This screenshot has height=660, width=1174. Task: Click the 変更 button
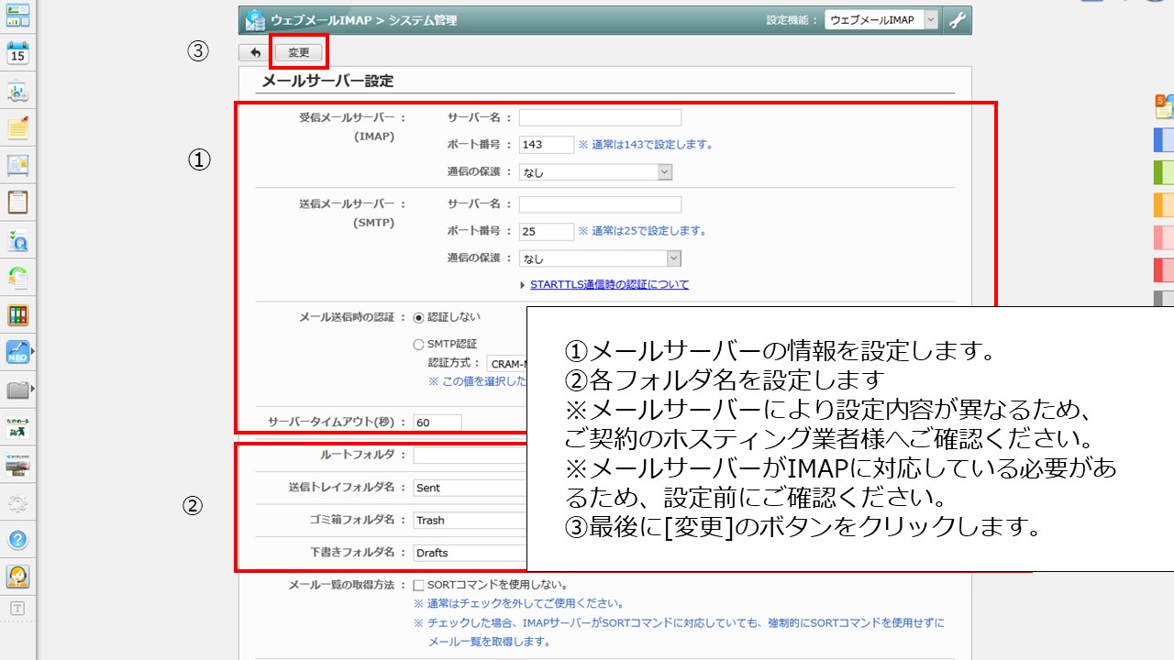(x=298, y=53)
